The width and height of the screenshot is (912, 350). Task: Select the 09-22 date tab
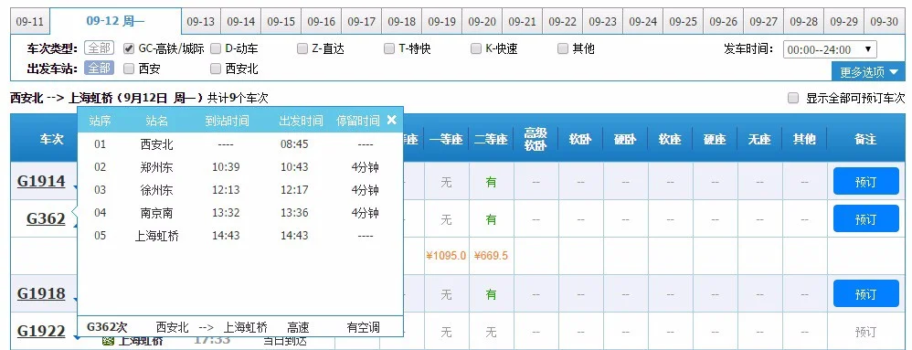(562, 22)
